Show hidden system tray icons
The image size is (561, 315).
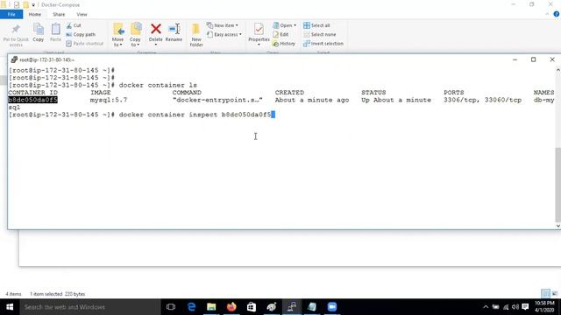point(486,307)
